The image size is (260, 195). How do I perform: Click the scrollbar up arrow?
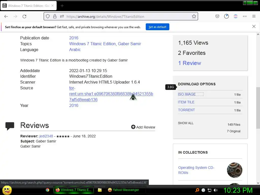tap(258, 34)
